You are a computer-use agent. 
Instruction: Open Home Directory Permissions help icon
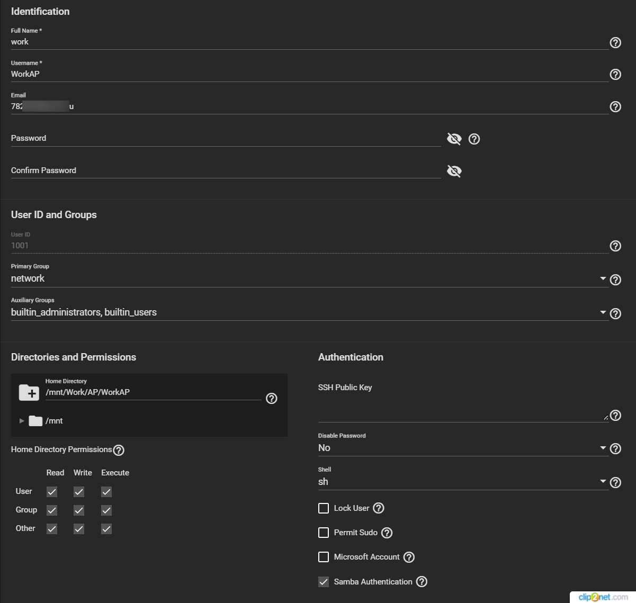pyautogui.click(x=119, y=450)
